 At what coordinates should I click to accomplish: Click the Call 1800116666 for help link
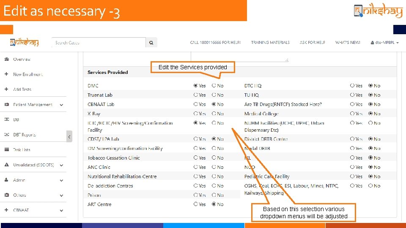tap(215, 42)
